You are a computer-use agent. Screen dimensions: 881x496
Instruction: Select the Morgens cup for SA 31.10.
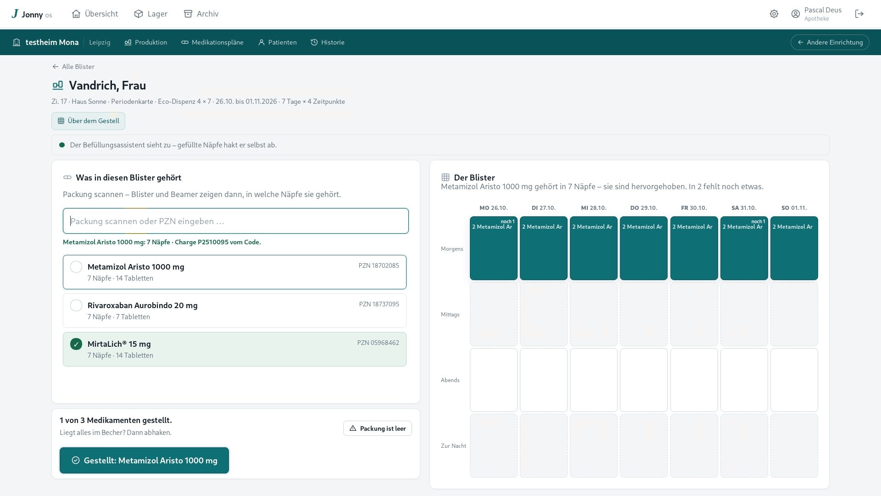tap(744, 248)
